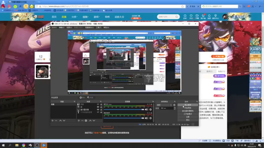Move the scene up in Scenes panel

coord(60,120)
